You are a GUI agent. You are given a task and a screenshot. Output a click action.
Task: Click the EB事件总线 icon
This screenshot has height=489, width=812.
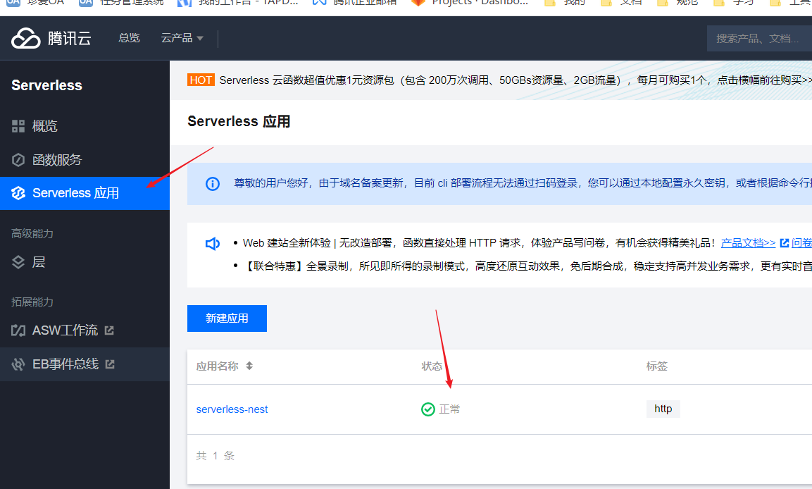click(x=18, y=364)
